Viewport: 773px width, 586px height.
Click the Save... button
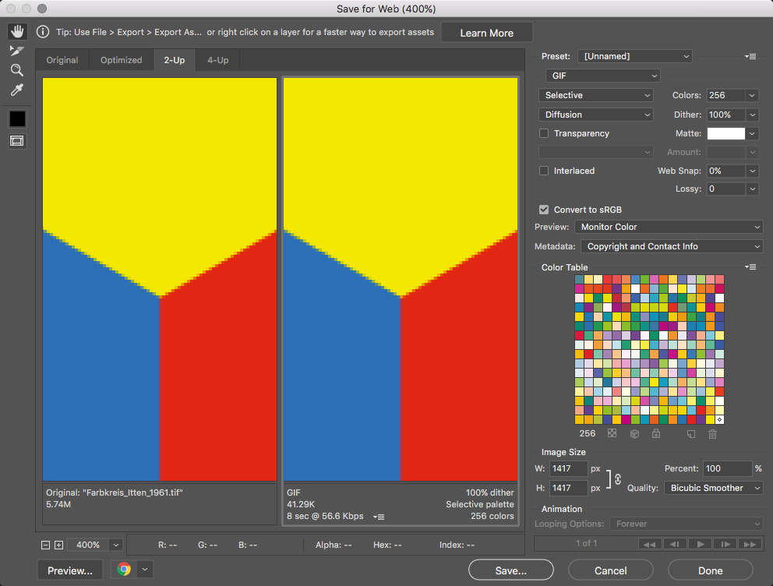(x=510, y=570)
